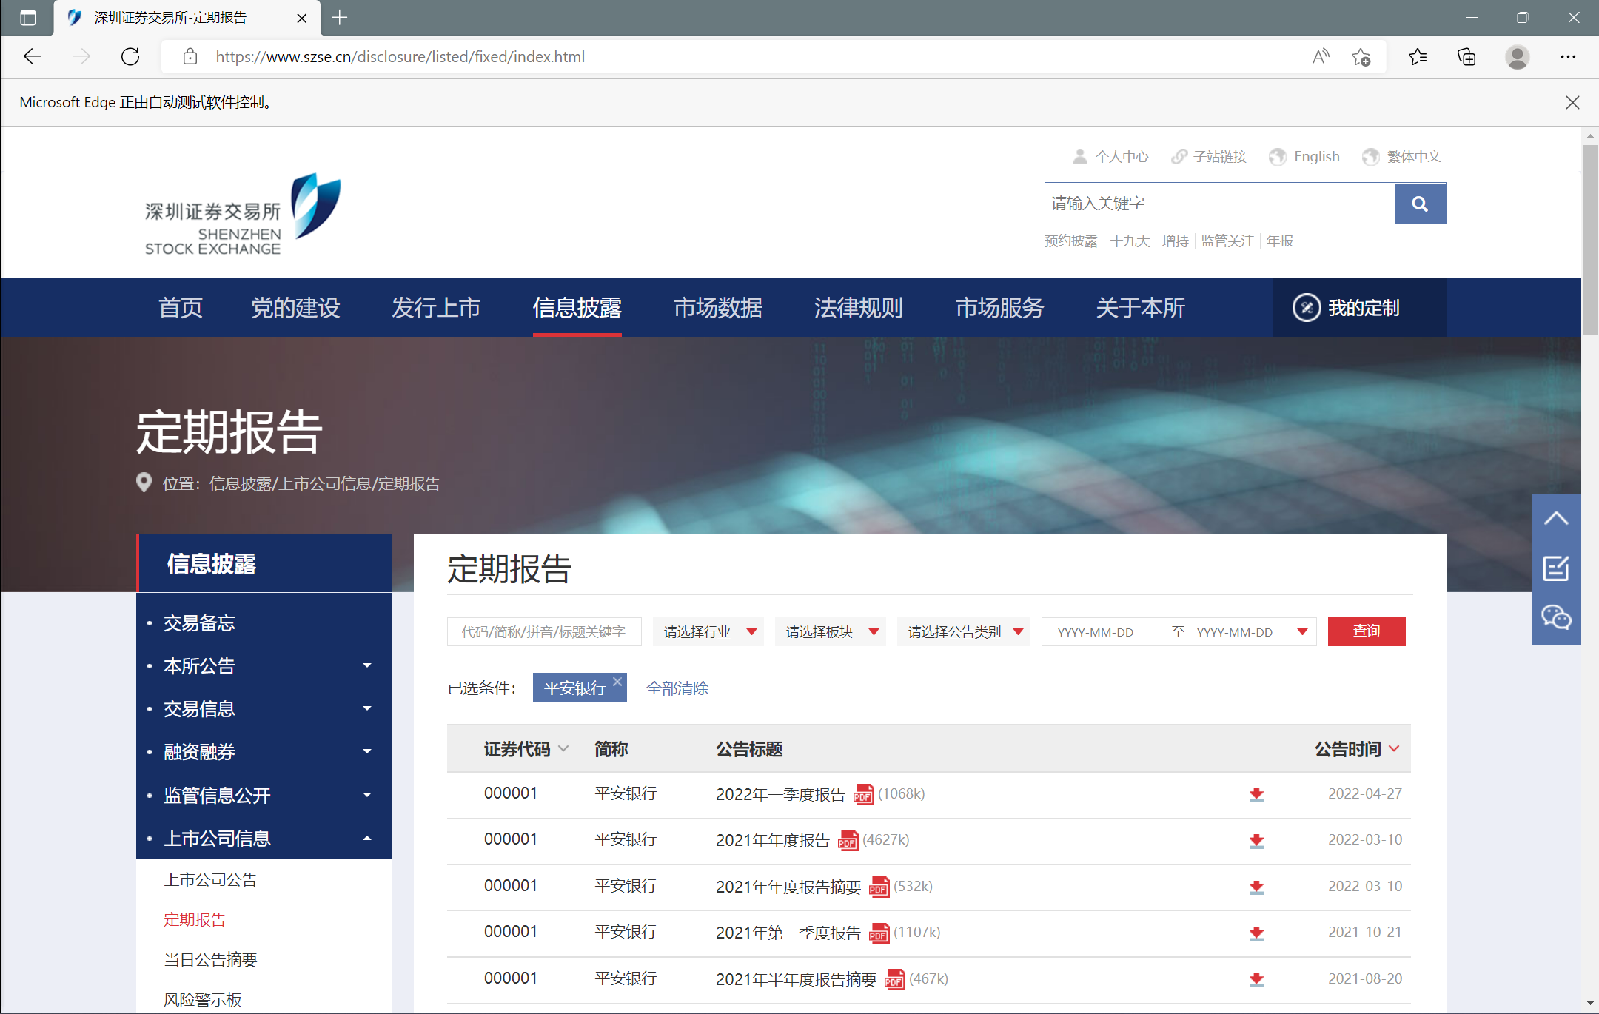Open 交易备忘 sidebar item

coord(199,623)
